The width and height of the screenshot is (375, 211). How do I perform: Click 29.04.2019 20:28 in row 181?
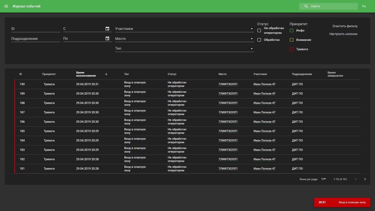click(87, 168)
